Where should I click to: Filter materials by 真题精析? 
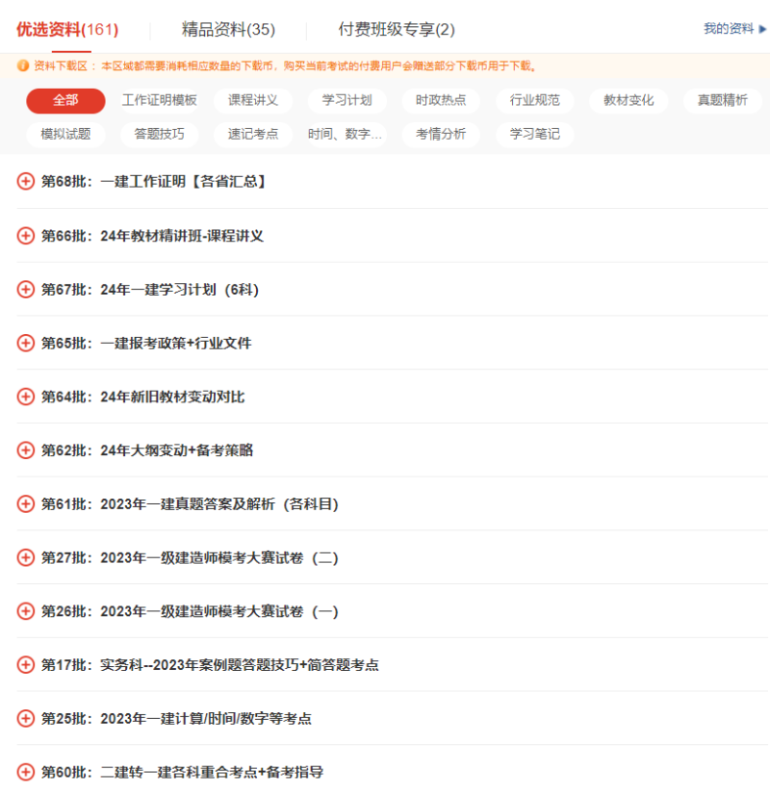tap(722, 100)
